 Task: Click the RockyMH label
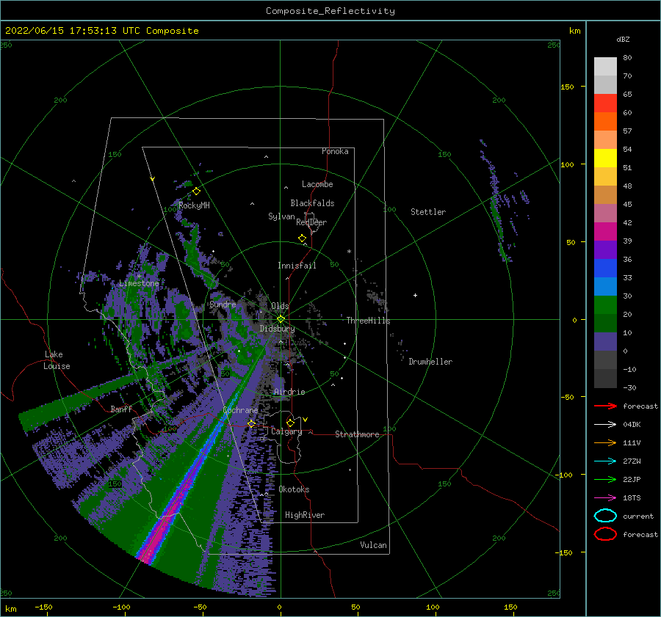click(x=194, y=205)
